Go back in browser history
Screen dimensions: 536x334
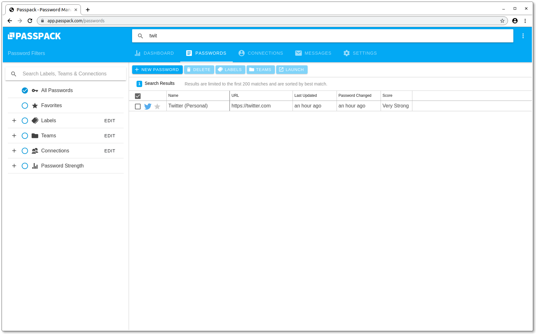tap(10, 21)
